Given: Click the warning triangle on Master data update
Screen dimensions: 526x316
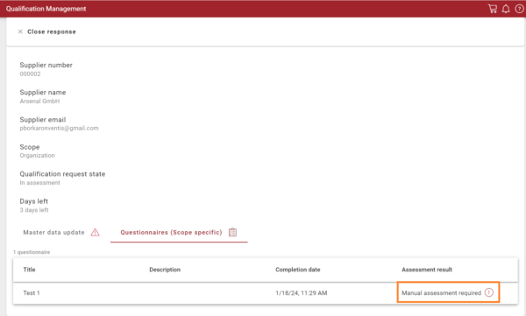Looking at the screenshot, I should (x=95, y=232).
